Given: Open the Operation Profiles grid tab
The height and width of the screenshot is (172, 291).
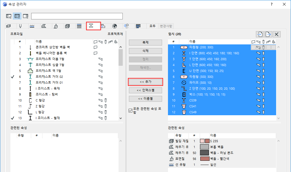Looking at the screenshot, I should click(138, 26).
